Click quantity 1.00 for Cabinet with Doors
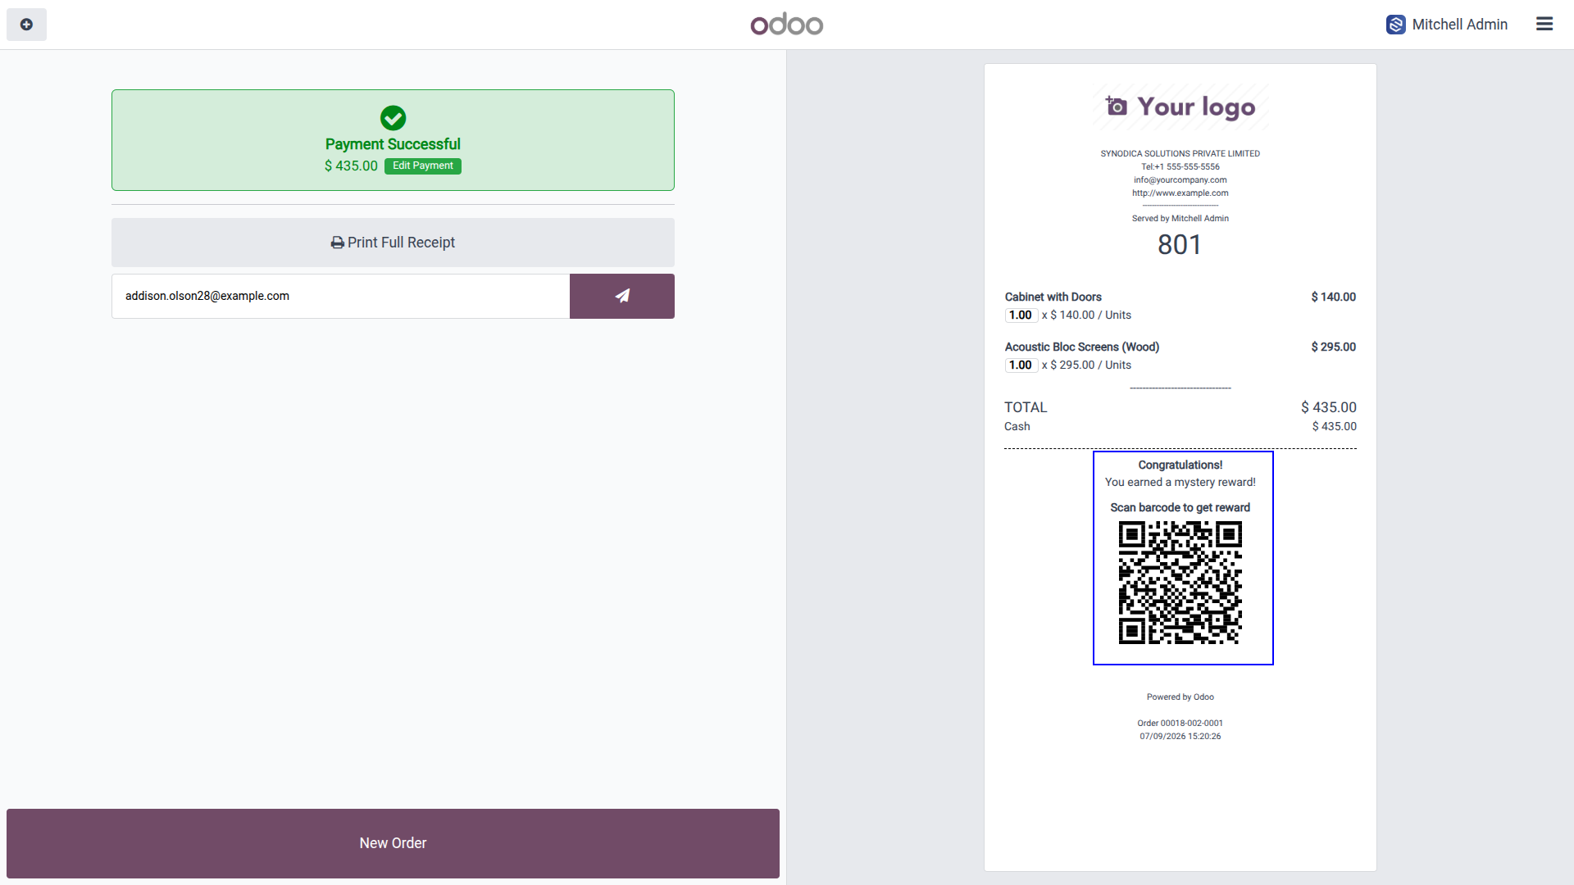The image size is (1574, 885). point(1021,315)
